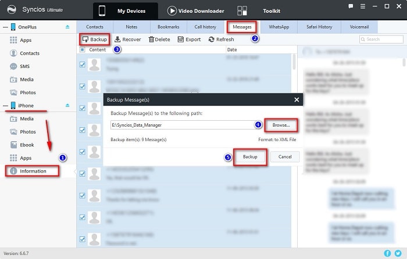Select Information under iPhone
407x259 pixels.
click(32, 171)
